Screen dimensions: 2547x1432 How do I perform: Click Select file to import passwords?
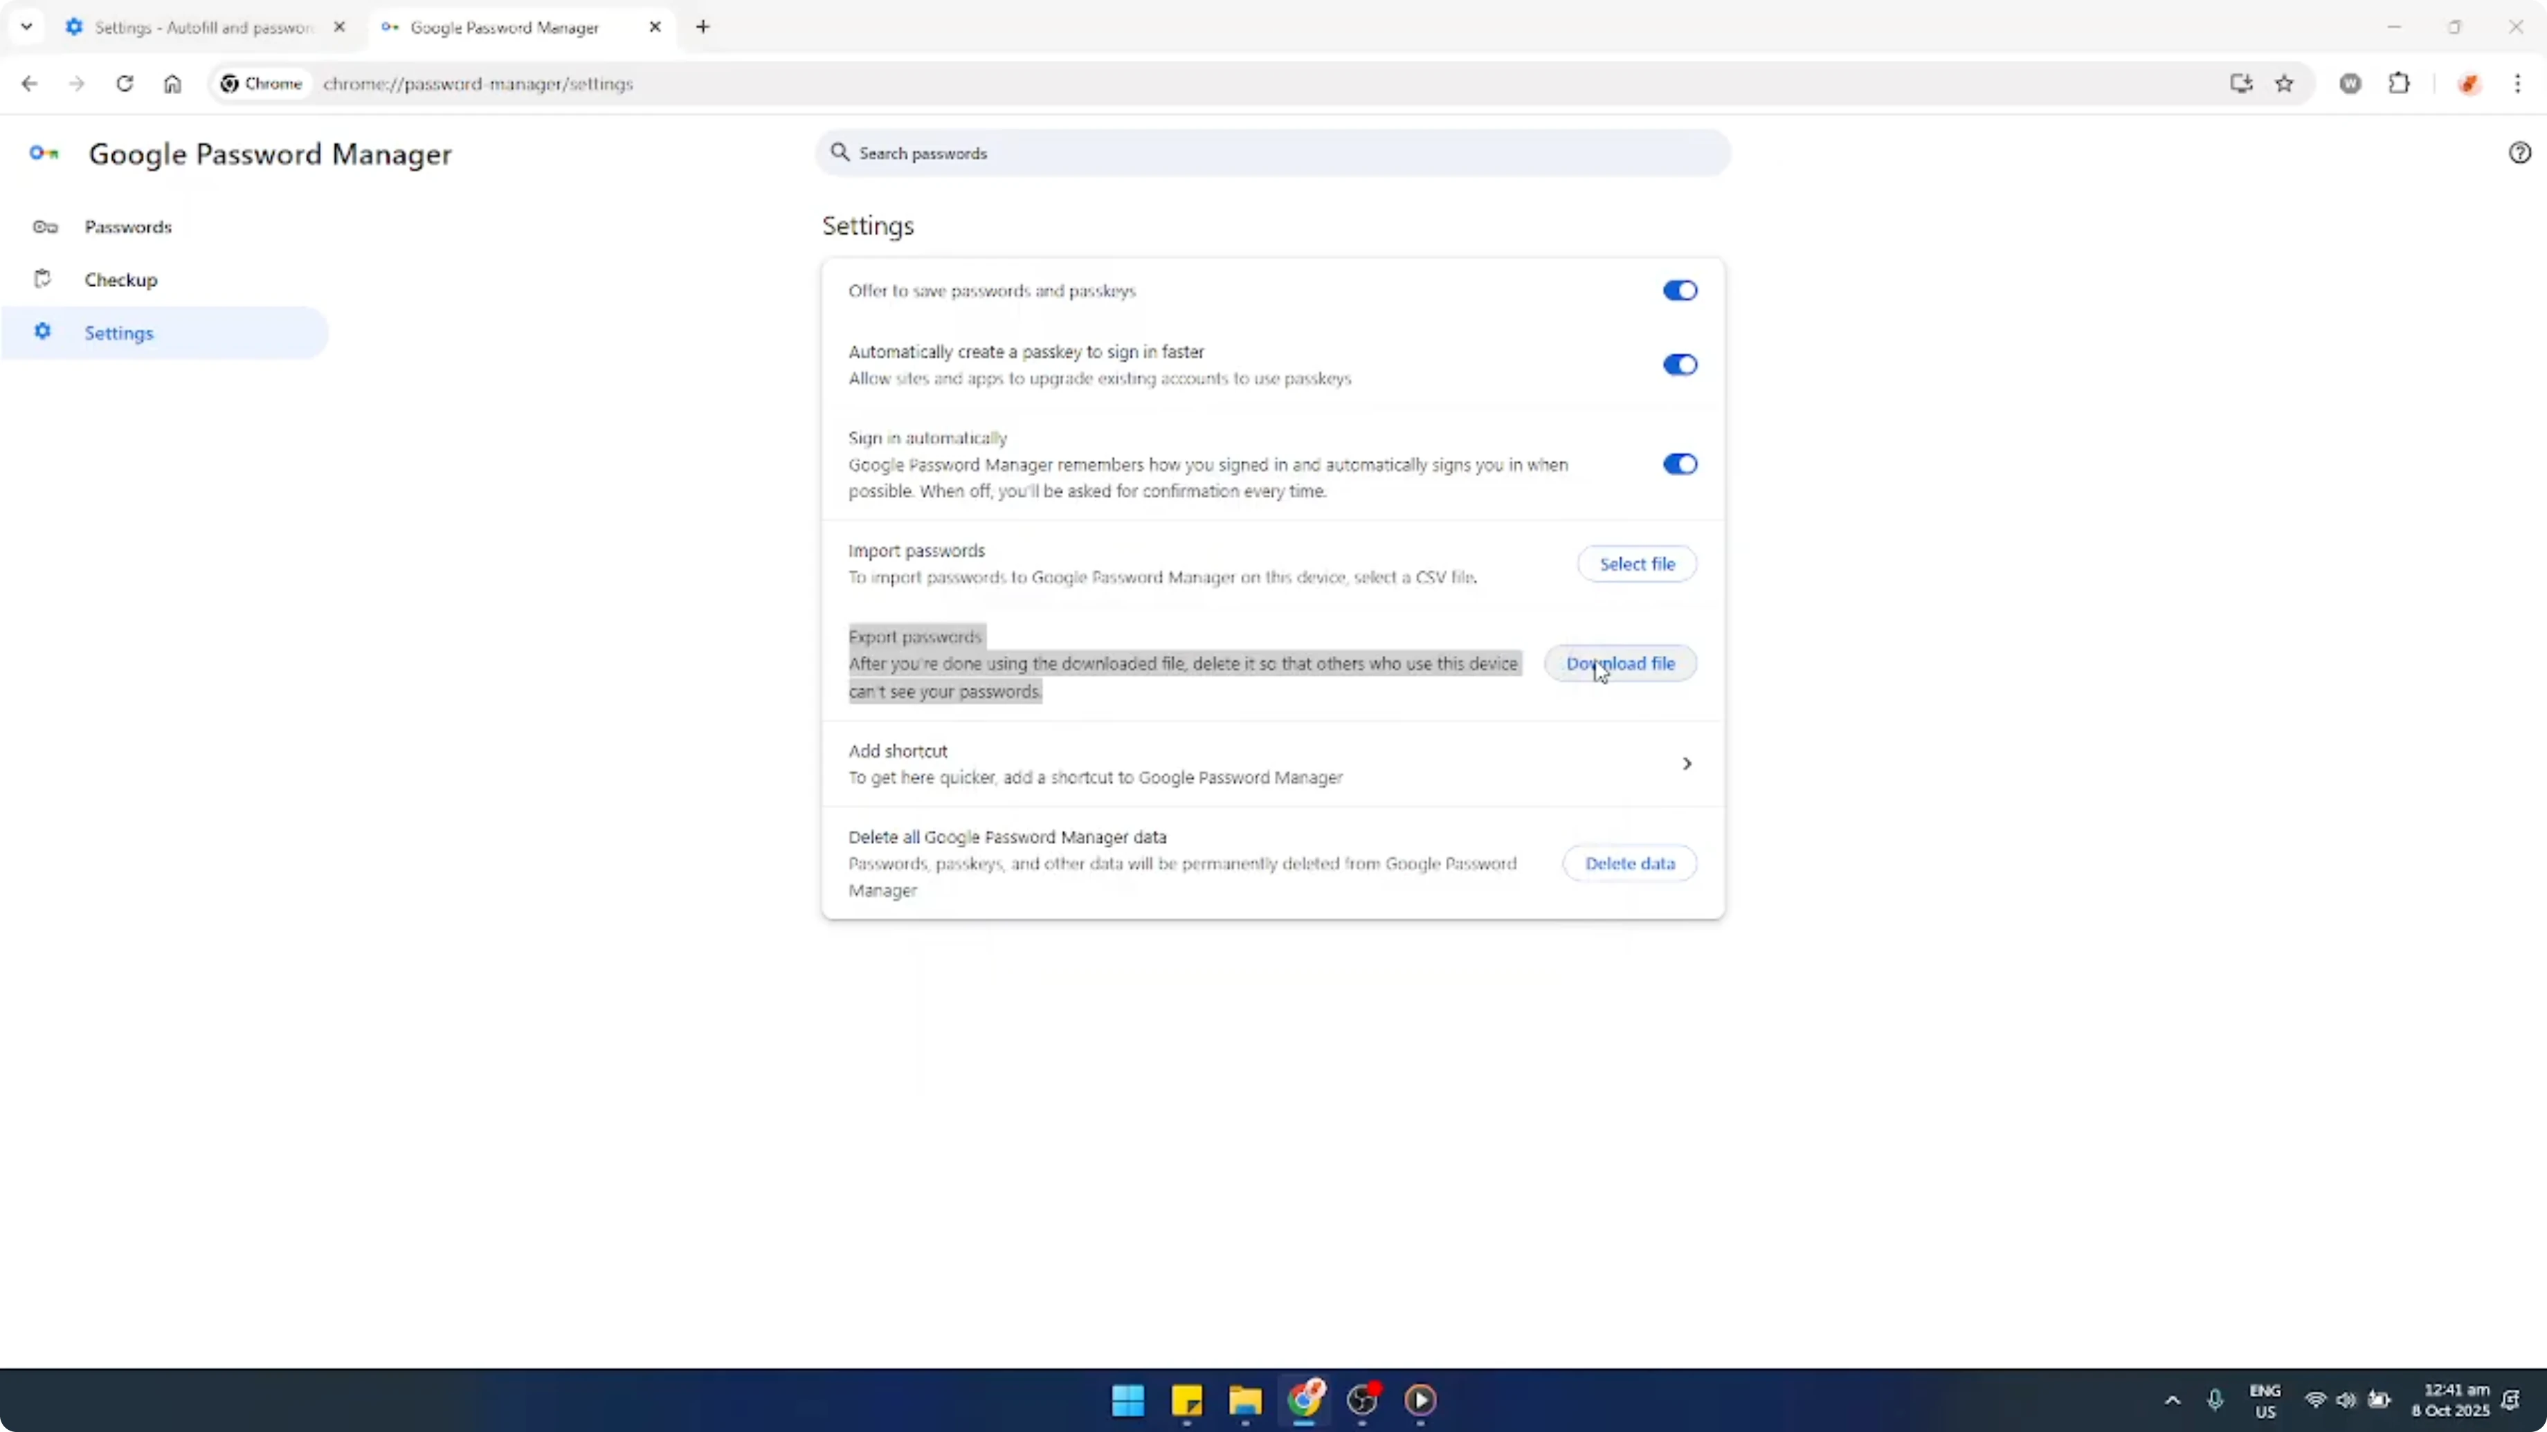coord(1636,563)
